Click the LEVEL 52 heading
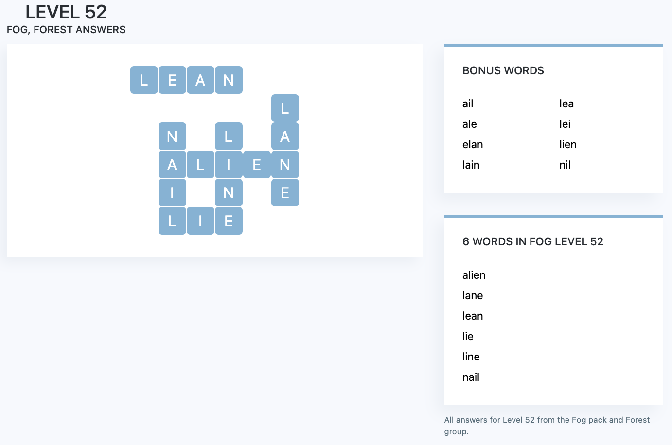 coord(66,12)
